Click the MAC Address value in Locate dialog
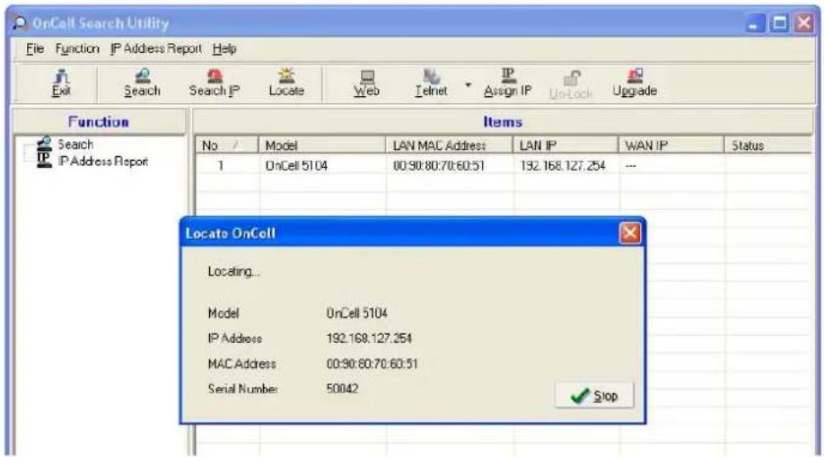Screen dimensions: 824x457 pyautogui.click(x=372, y=364)
